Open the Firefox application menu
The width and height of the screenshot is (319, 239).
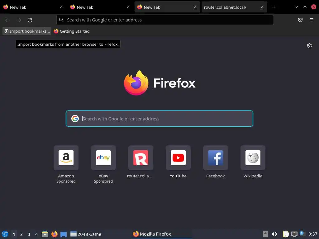[x=311, y=20]
